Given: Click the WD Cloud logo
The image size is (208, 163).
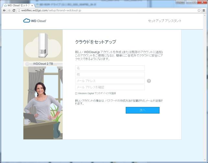Looking at the screenshot, I should pyautogui.click(x=35, y=21).
